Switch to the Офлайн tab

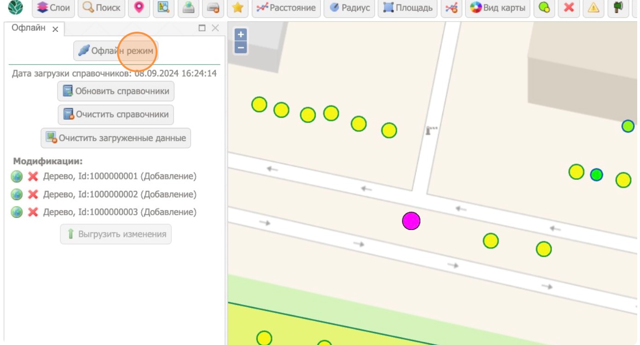29,28
